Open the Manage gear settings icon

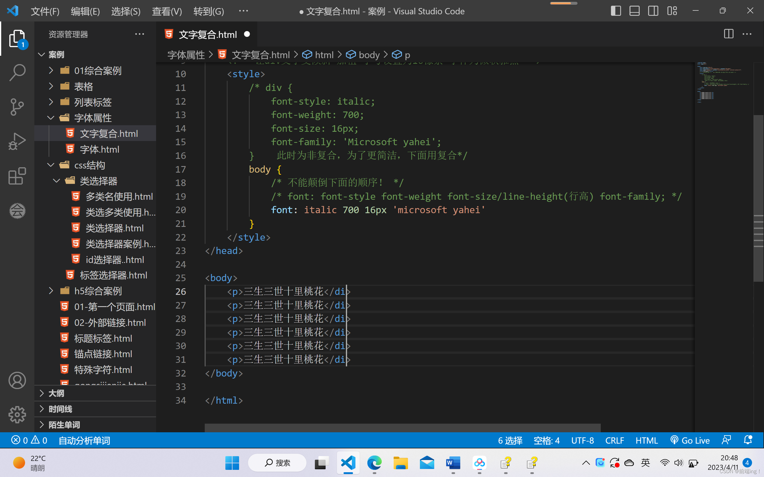coord(17,414)
